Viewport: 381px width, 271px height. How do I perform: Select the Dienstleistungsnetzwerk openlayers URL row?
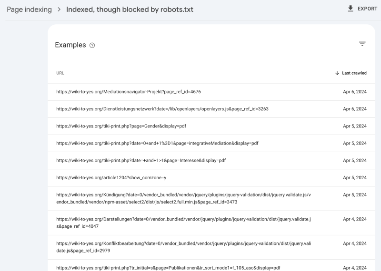[x=162, y=109]
